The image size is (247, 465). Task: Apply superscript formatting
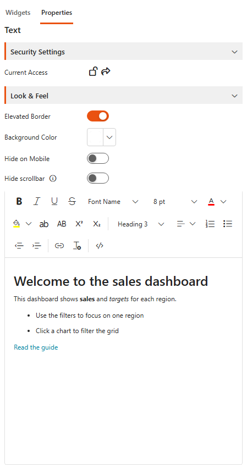pyautogui.click(x=79, y=224)
